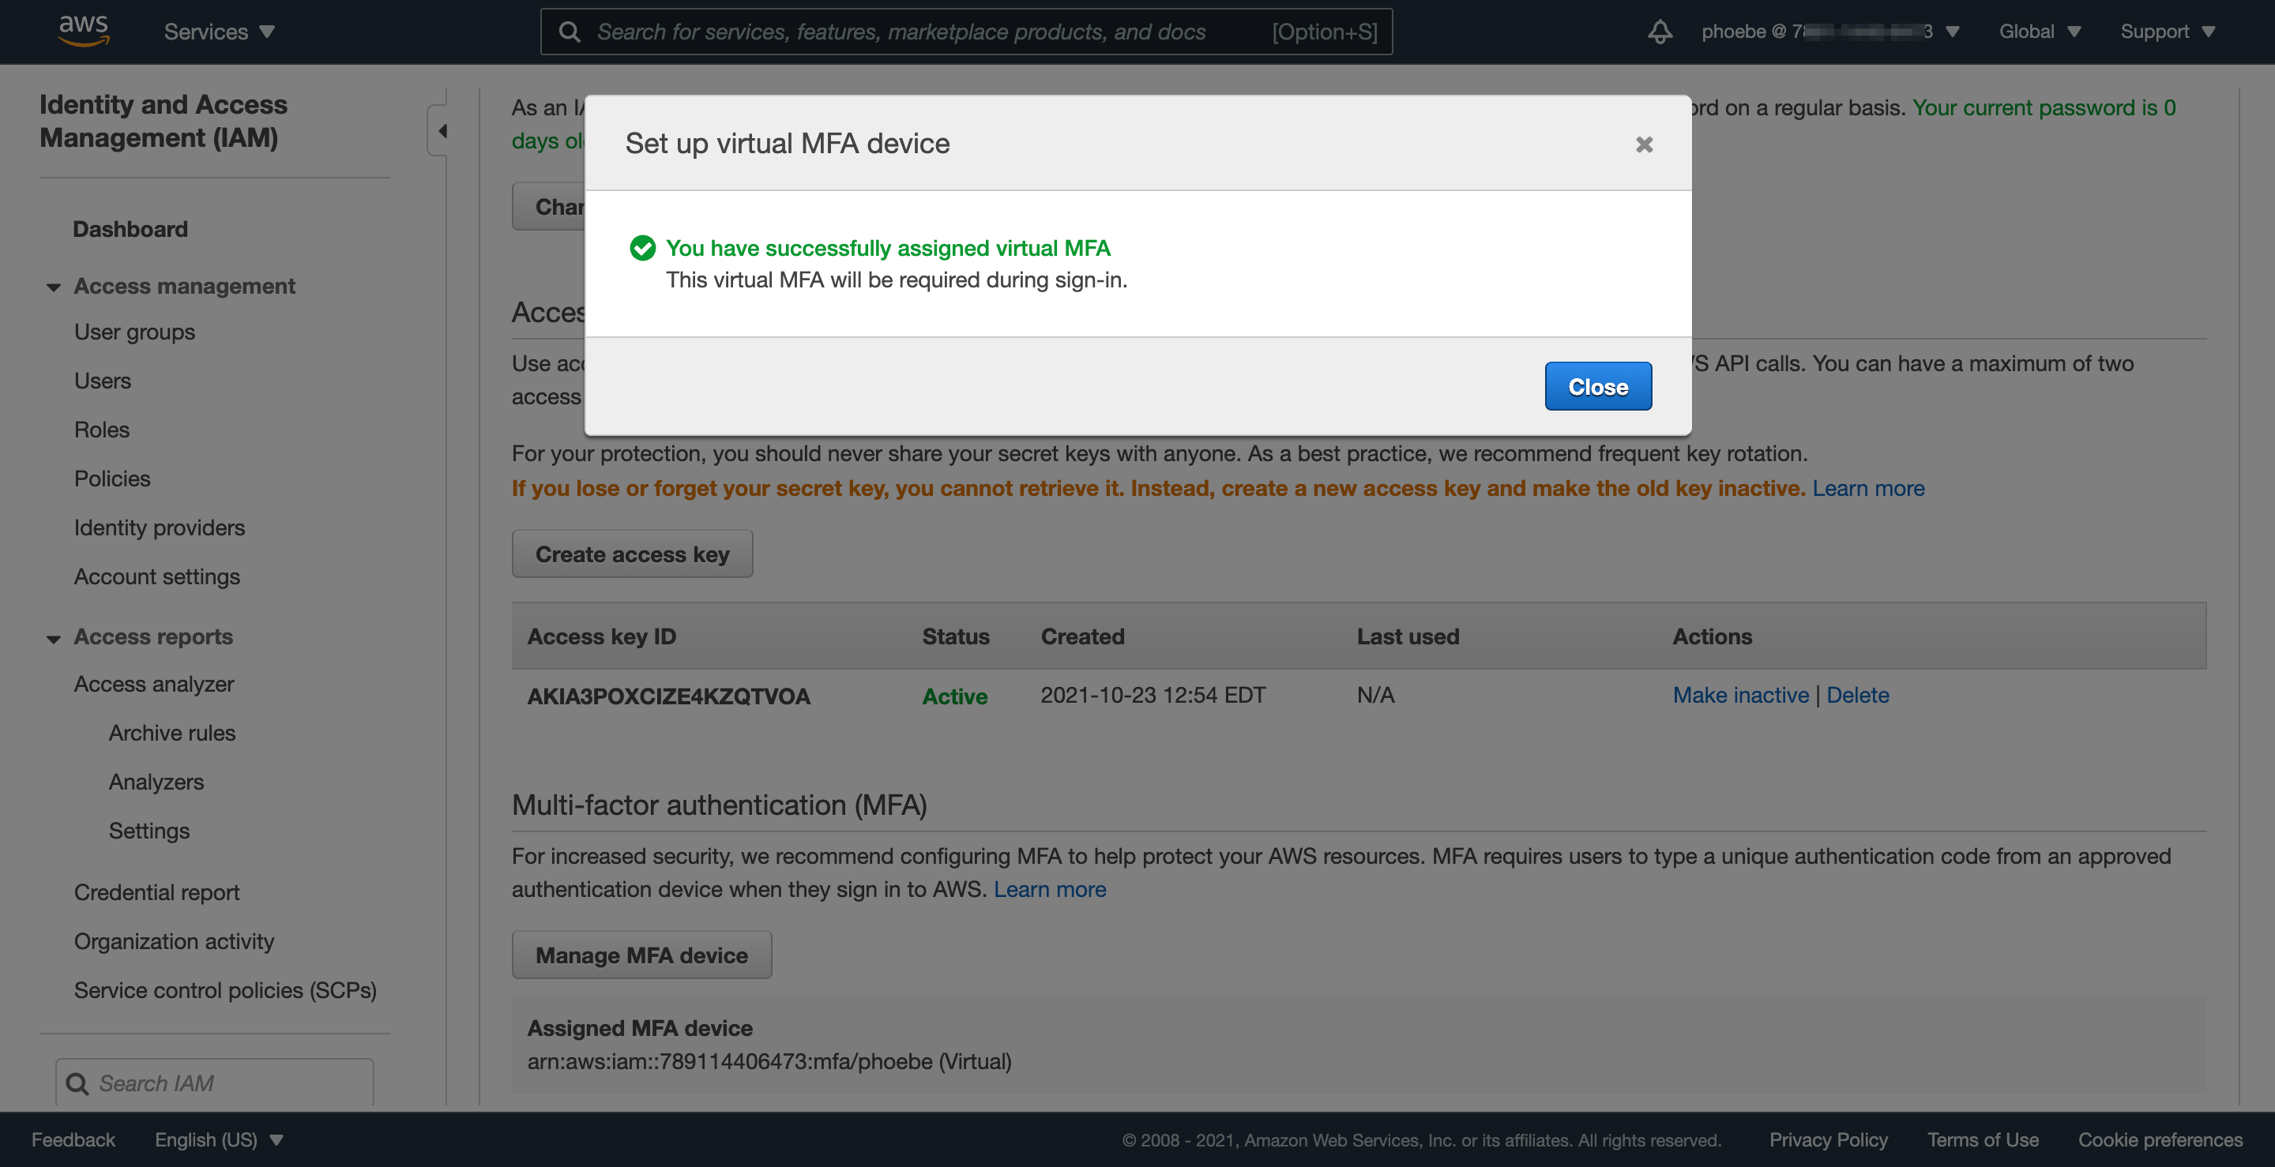Screen dimensions: 2275x1167
Task: Open Cookie preferences in footer
Action: click(2160, 1139)
